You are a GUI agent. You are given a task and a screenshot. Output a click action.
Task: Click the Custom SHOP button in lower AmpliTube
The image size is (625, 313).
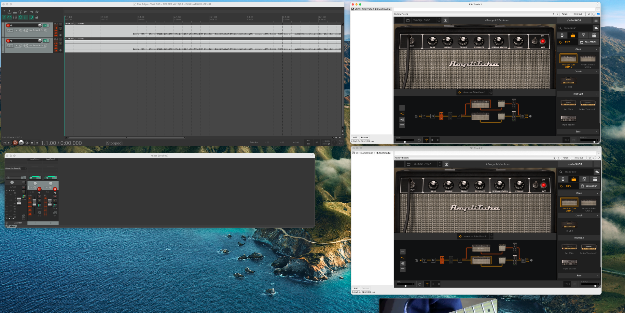point(575,164)
